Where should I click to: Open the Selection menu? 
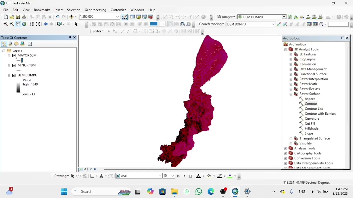click(74, 10)
